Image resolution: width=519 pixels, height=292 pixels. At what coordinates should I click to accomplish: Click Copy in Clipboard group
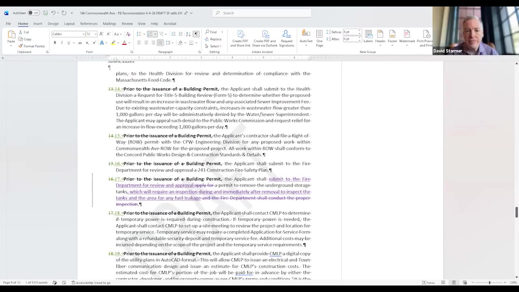coord(25,39)
